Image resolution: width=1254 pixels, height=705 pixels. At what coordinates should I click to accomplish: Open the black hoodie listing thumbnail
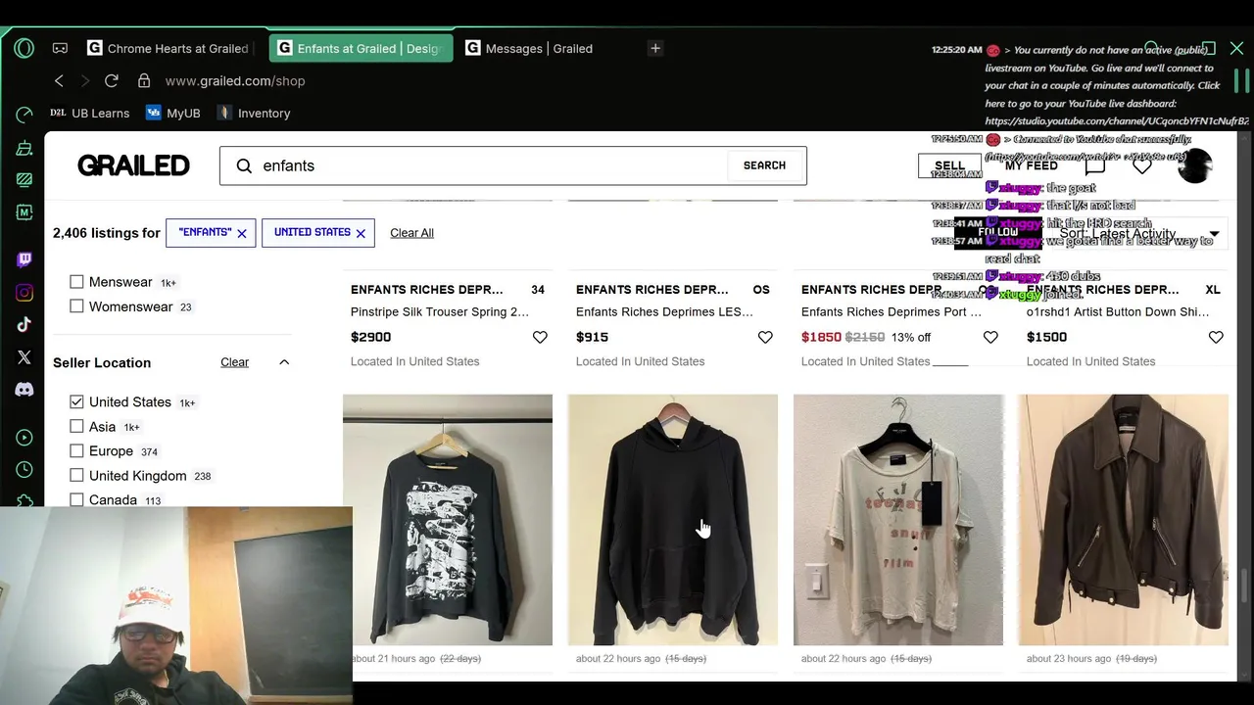click(673, 520)
